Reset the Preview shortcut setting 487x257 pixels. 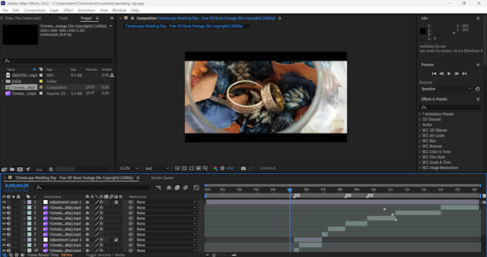[478, 89]
